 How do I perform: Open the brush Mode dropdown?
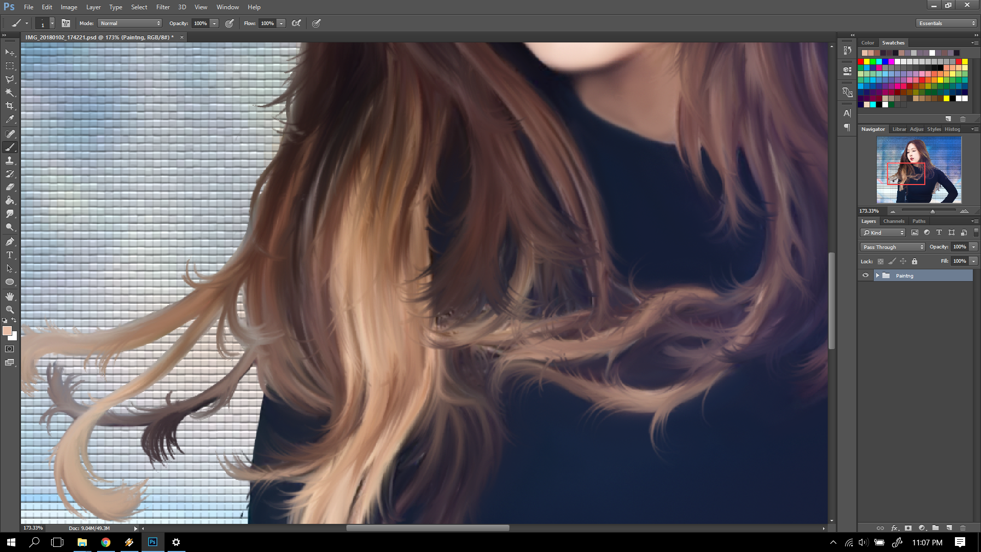point(130,23)
